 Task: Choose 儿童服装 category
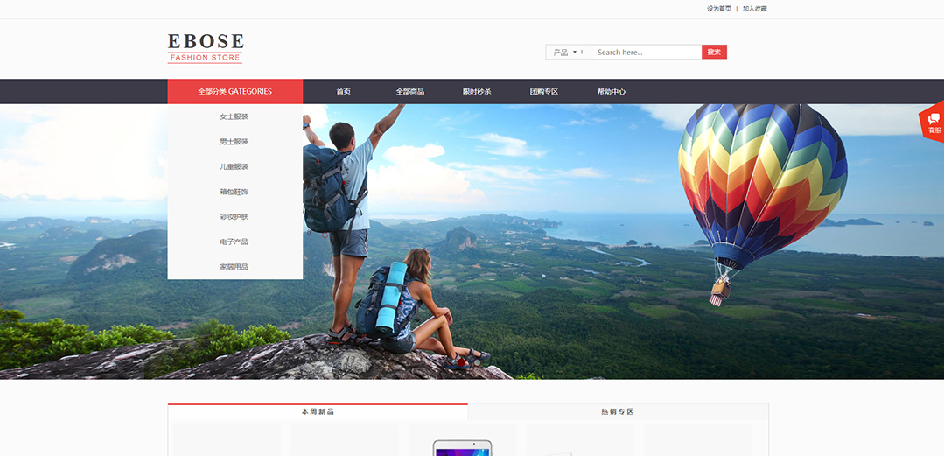[x=234, y=166]
